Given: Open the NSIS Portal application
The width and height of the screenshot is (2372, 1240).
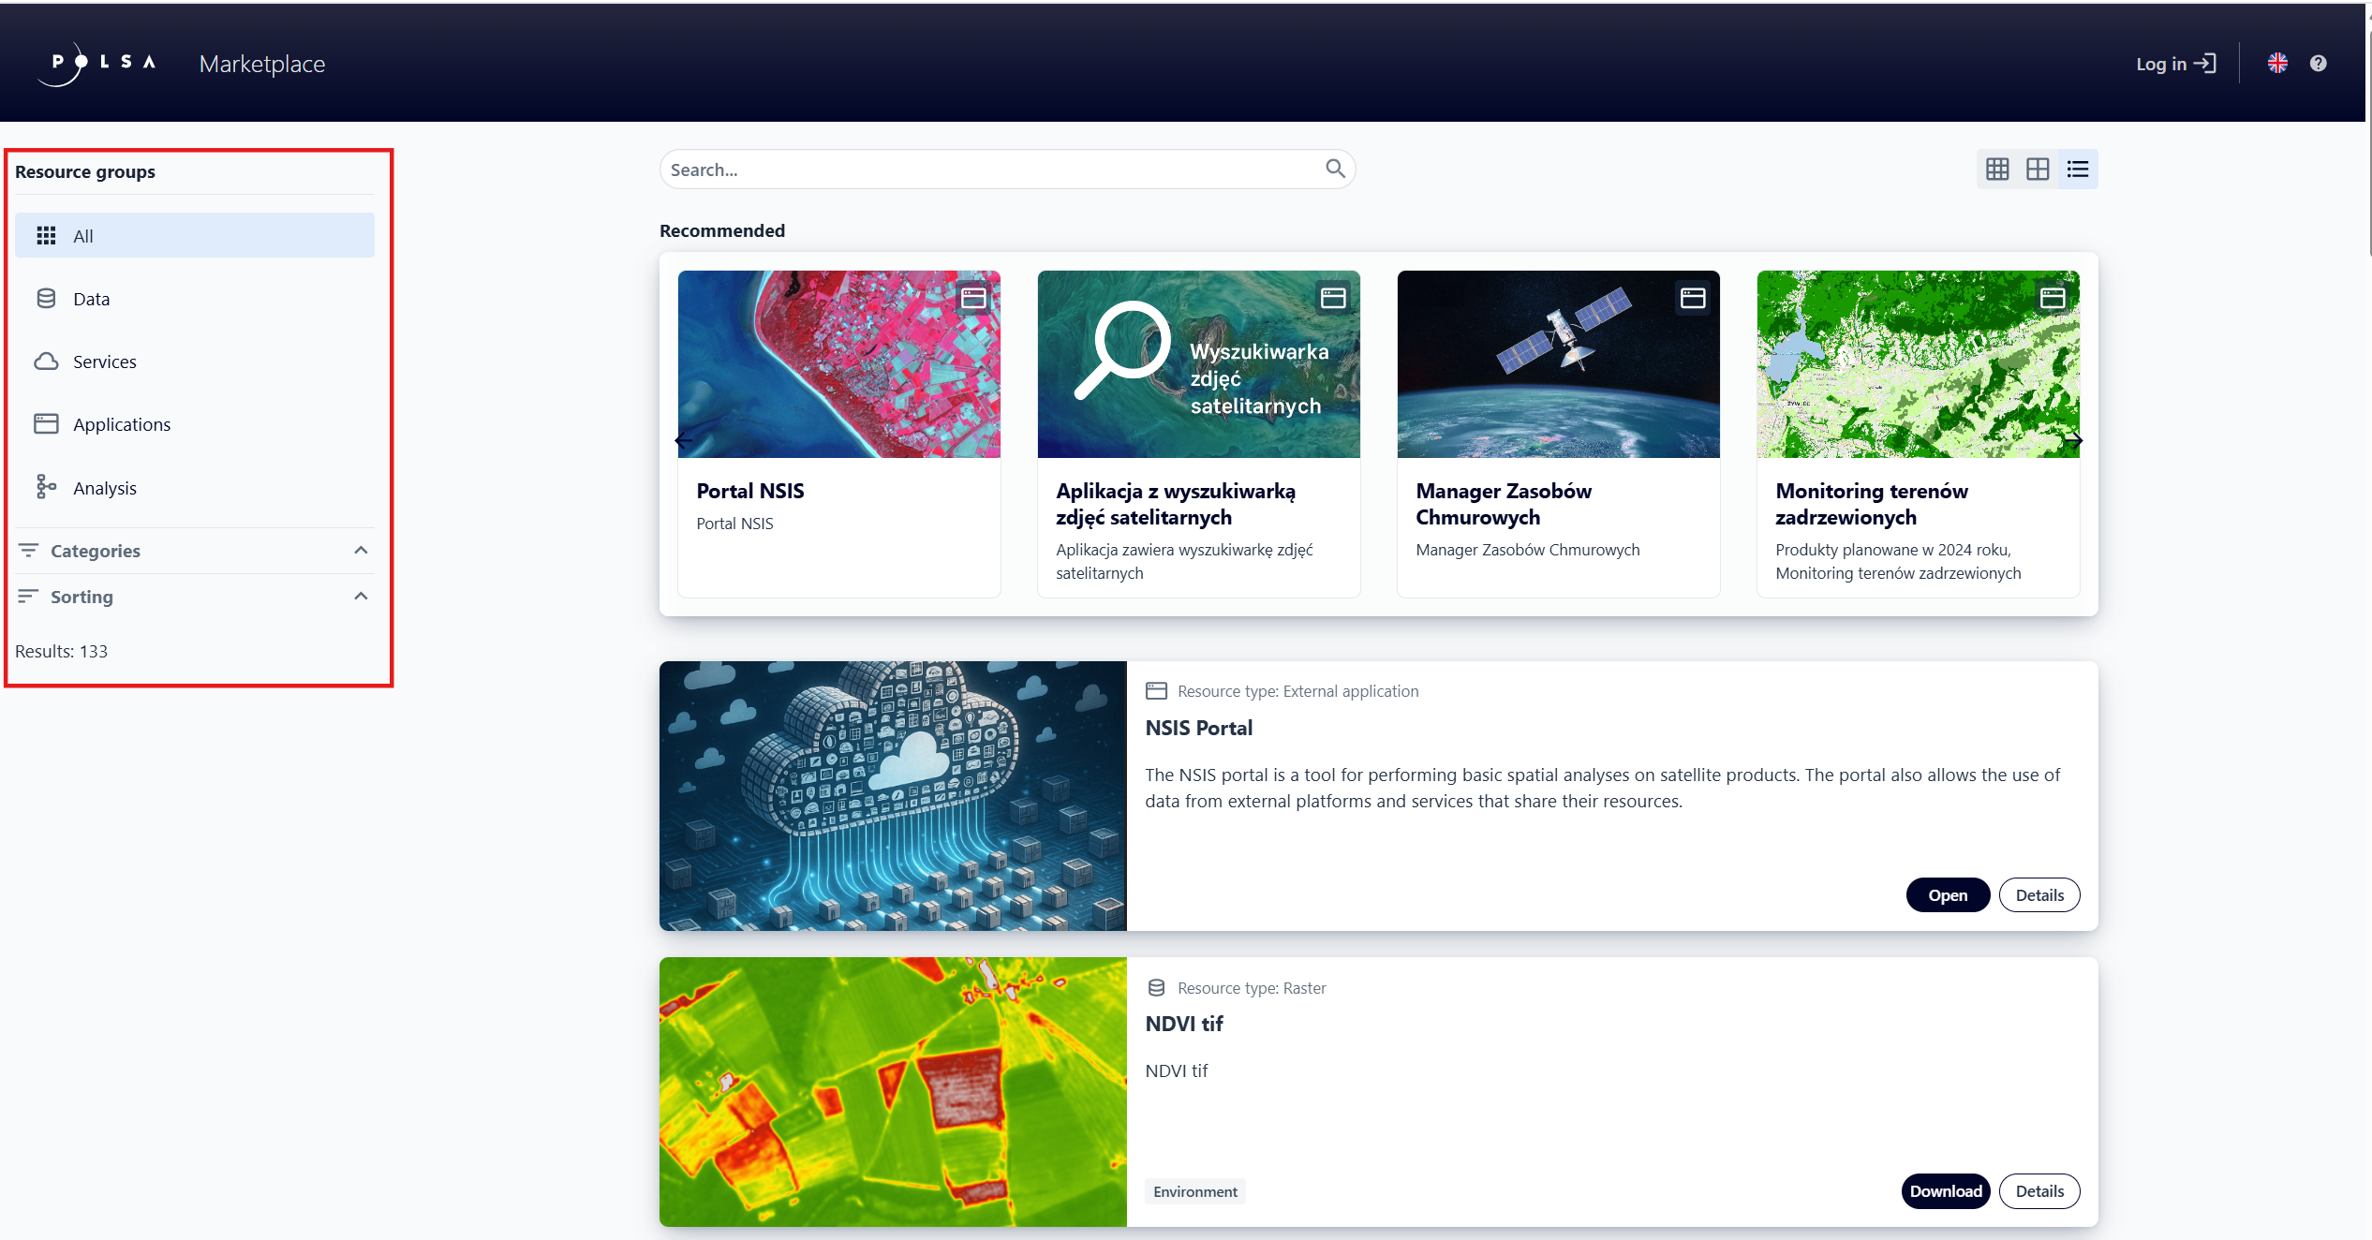Looking at the screenshot, I should pyautogui.click(x=1947, y=894).
